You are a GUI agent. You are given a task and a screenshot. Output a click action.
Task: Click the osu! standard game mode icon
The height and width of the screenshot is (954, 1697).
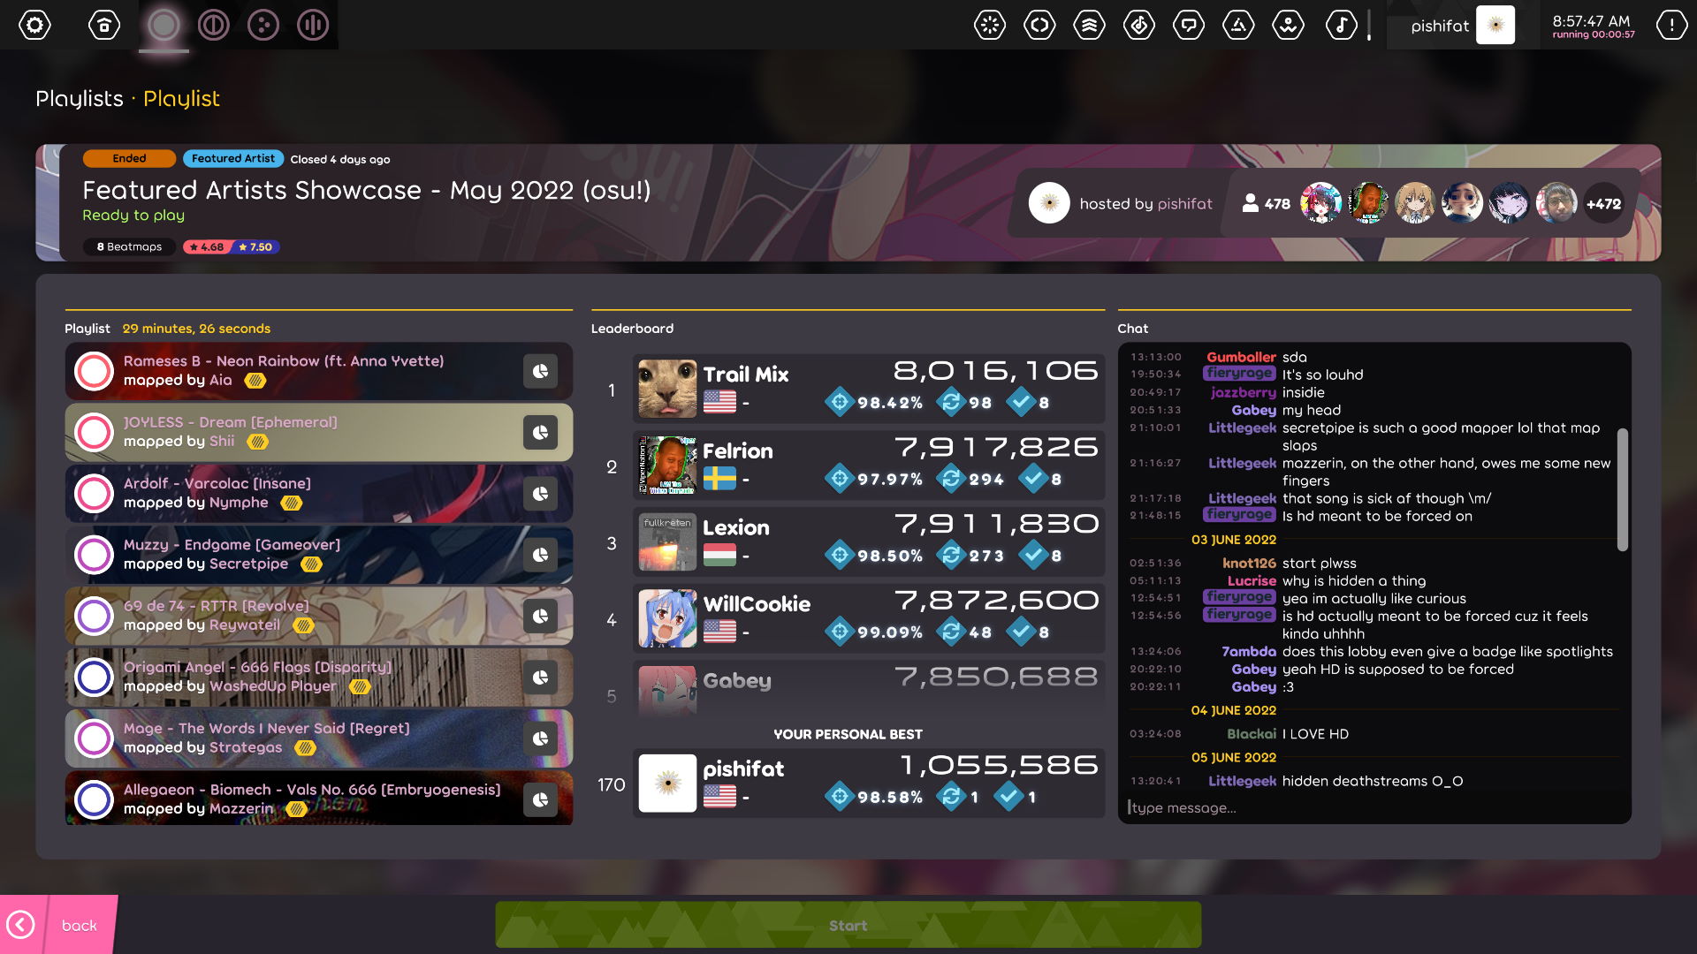pyautogui.click(x=164, y=25)
